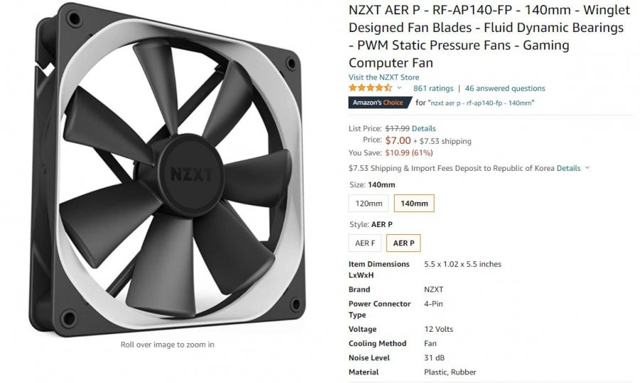Click the Amazon's Choice badge
The height and width of the screenshot is (383, 640).
pos(380,103)
